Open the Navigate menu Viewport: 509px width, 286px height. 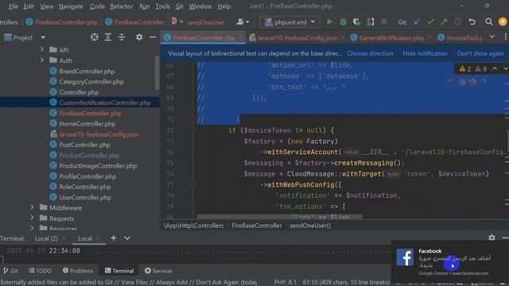(71, 6)
